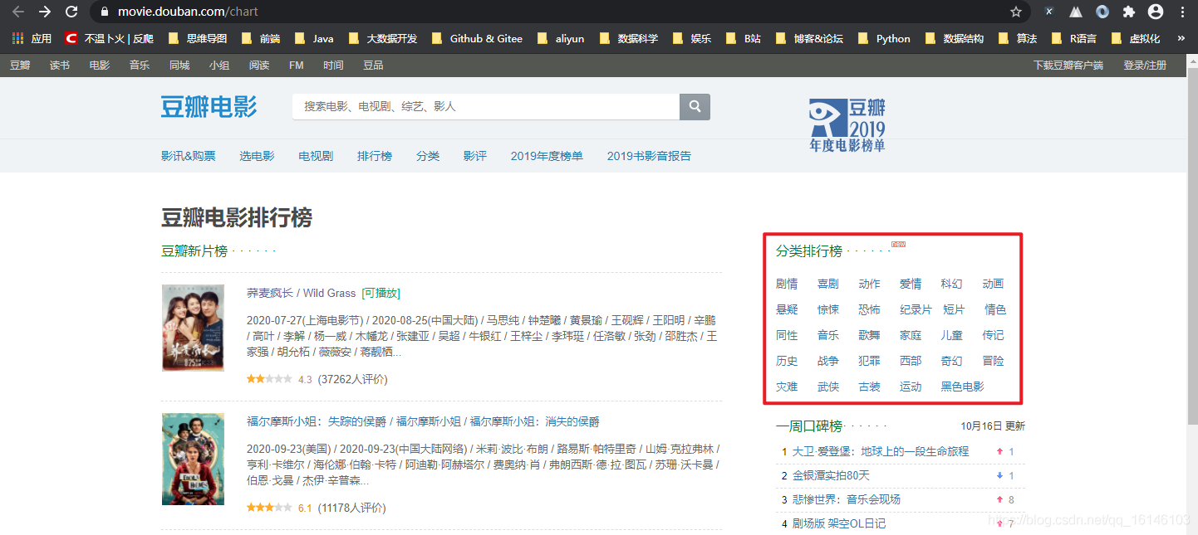The height and width of the screenshot is (535, 1198).
Task: Click the address bar URL
Action: click(188, 12)
